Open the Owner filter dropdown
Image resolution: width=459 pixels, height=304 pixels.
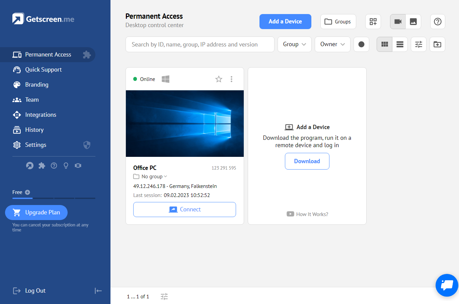(332, 44)
